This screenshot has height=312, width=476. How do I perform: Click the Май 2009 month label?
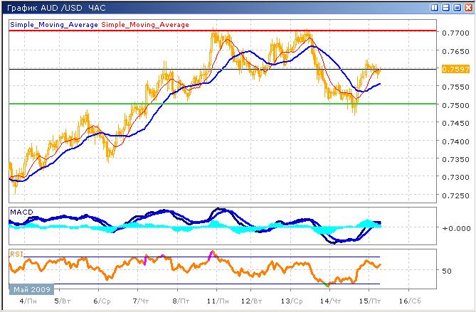(x=30, y=290)
